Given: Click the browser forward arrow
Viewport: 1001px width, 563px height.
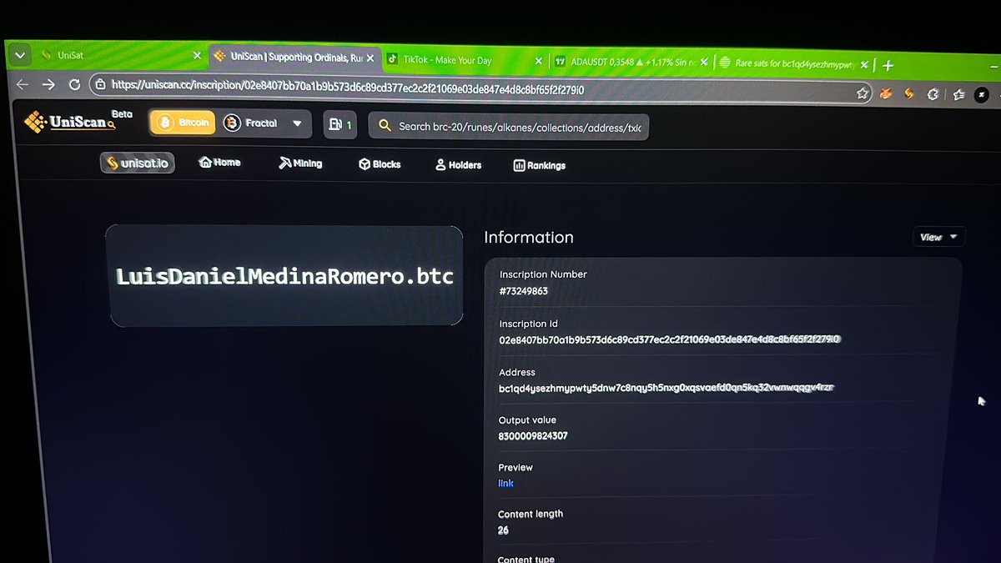Looking at the screenshot, I should (49, 83).
